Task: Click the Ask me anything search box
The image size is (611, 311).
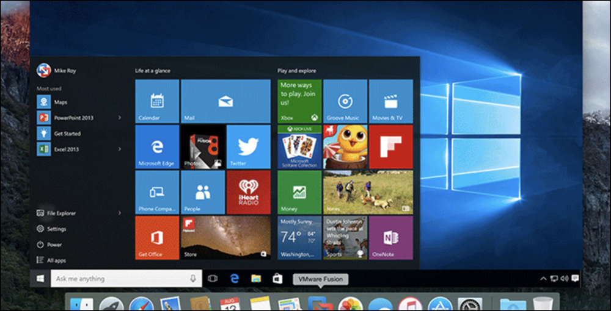Action: coord(126,278)
